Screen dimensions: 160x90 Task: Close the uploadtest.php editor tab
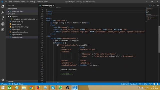pyautogui.click(x=54, y=5)
